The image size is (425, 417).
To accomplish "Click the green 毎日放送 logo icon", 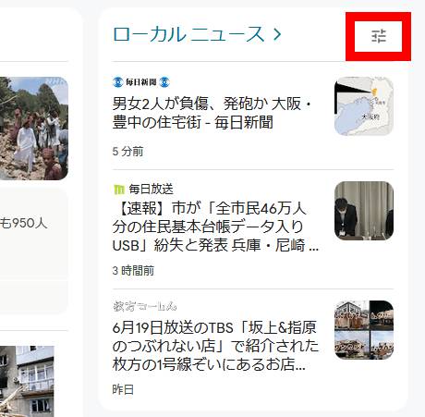I will coord(119,190).
